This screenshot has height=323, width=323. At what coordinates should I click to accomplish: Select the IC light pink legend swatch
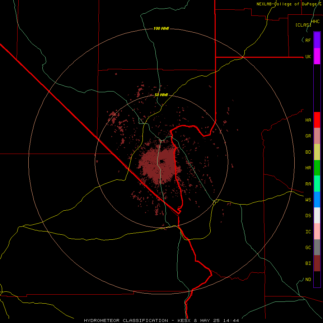(317, 231)
